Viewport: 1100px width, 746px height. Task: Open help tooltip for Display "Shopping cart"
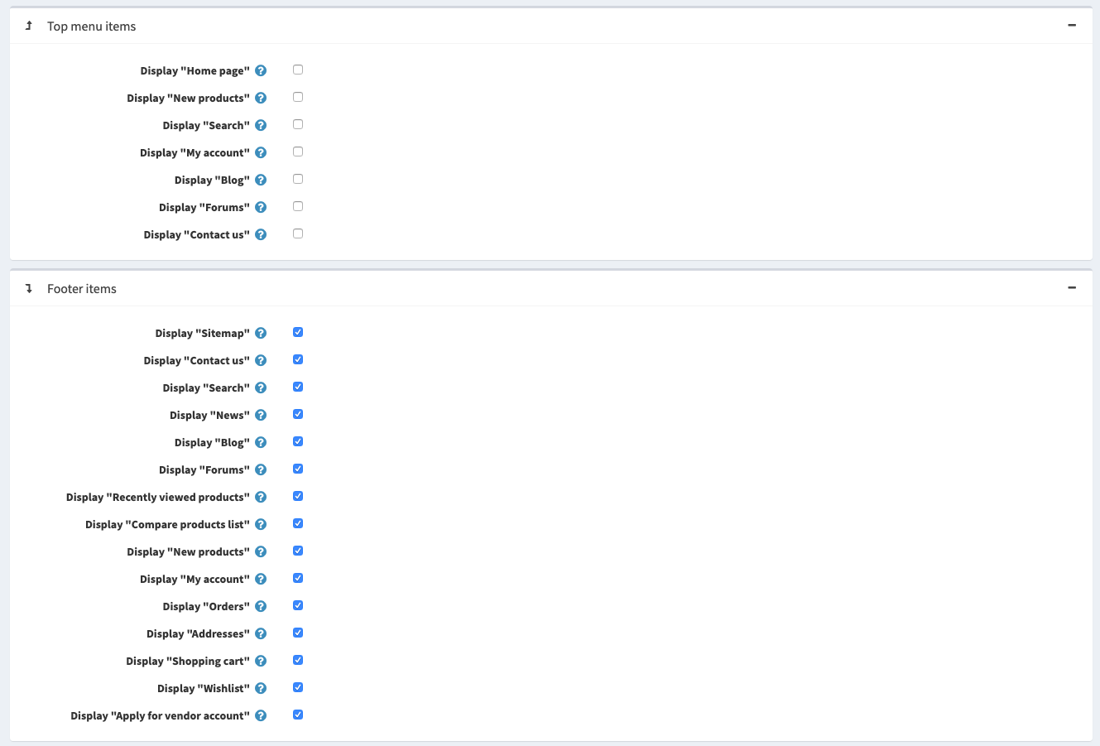coord(261,661)
